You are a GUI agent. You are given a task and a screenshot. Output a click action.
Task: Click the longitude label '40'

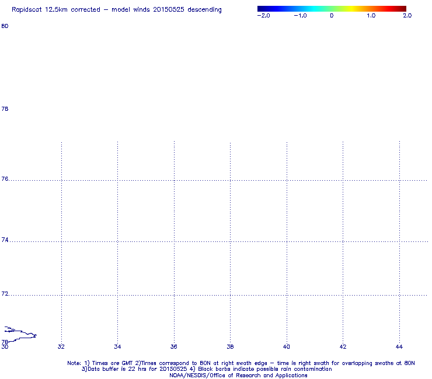[x=287, y=347]
